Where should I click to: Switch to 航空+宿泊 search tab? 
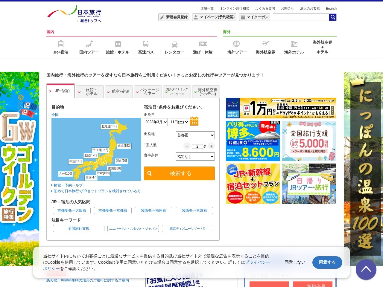[x=119, y=92]
